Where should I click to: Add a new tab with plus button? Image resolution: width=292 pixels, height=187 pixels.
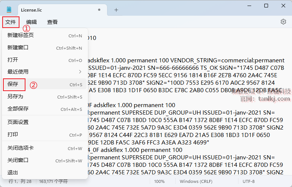pos(116,10)
